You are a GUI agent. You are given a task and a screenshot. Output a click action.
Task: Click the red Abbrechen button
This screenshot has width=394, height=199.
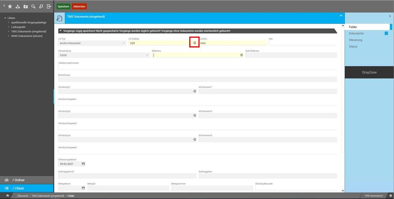[x=79, y=7]
